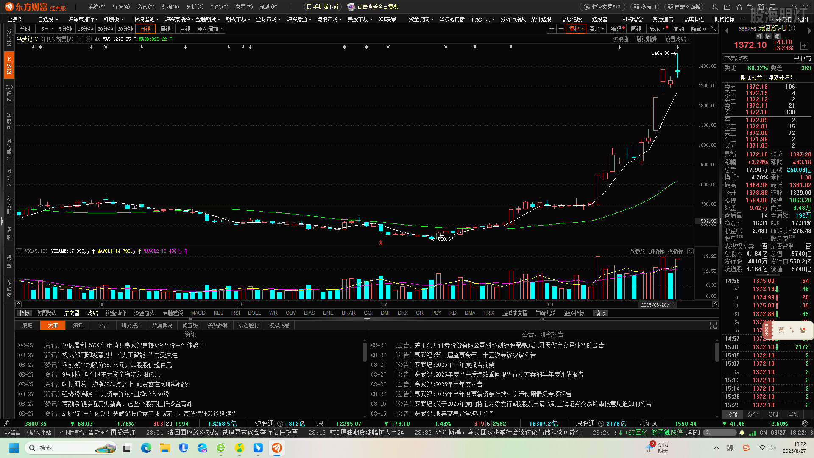Open chart help question mark icon
This screenshot has height=458, width=814.
(80, 39)
